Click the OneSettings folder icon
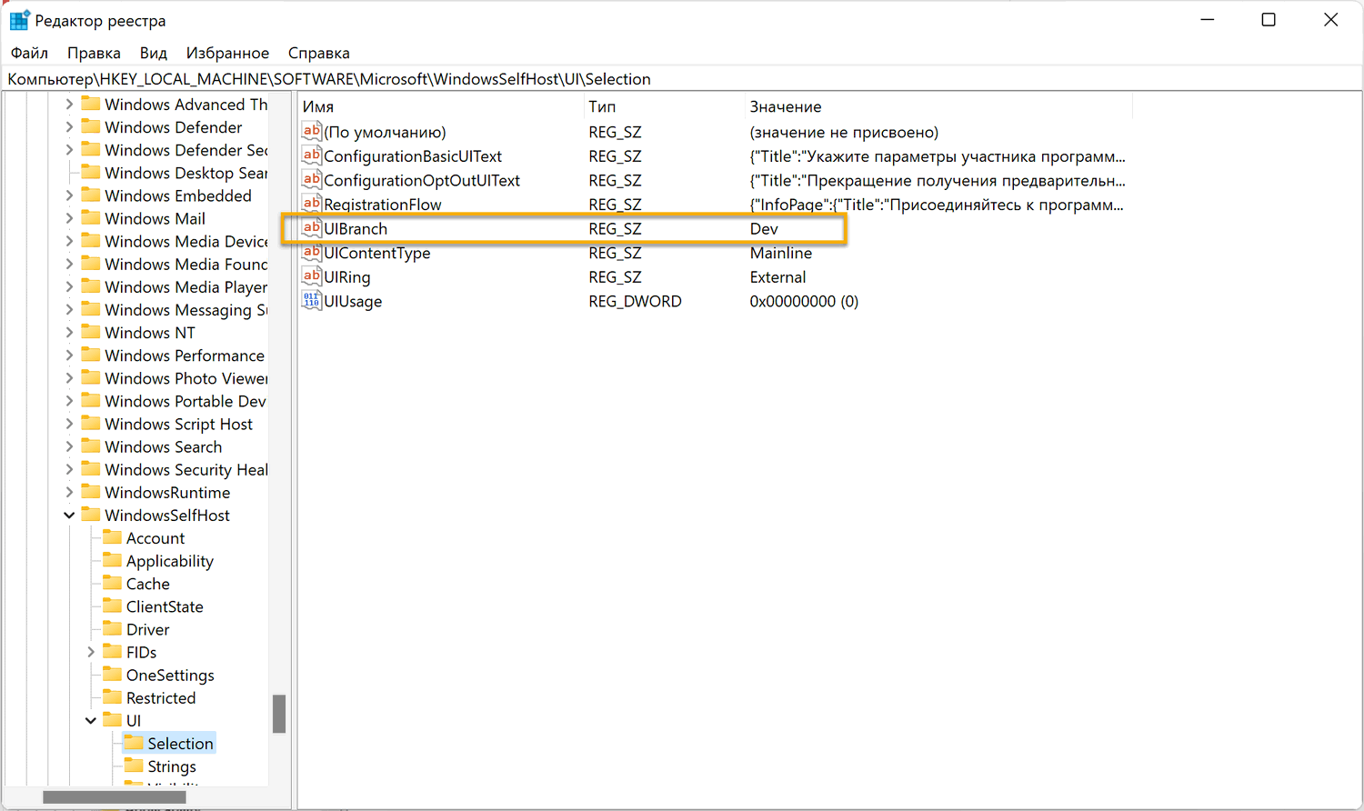1364x811 pixels. (x=112, y=674)
